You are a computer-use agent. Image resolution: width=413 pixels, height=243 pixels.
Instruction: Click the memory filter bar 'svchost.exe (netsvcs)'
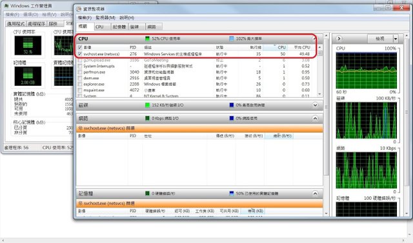click(199, 203)
